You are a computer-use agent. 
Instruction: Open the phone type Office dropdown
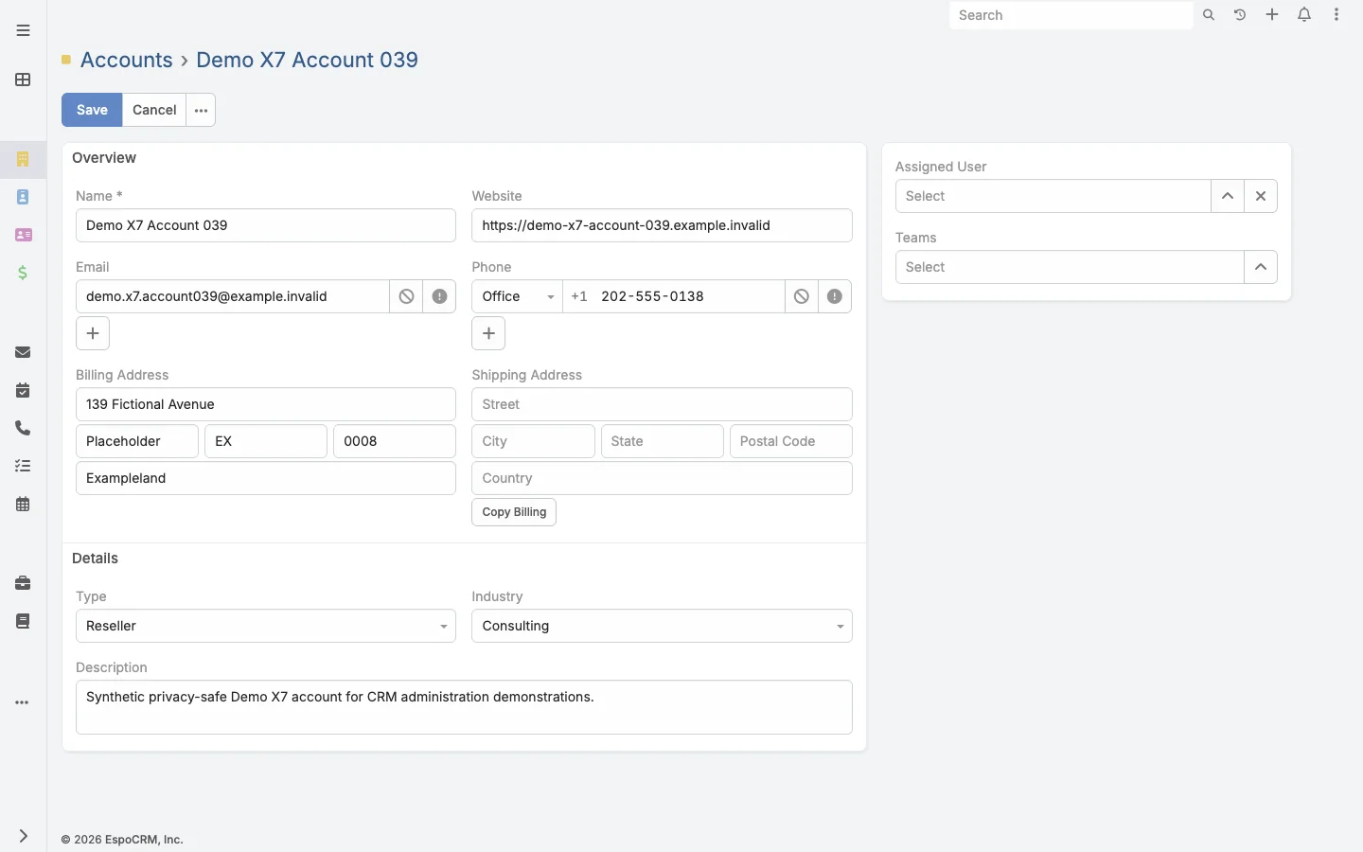pos(517,296)
